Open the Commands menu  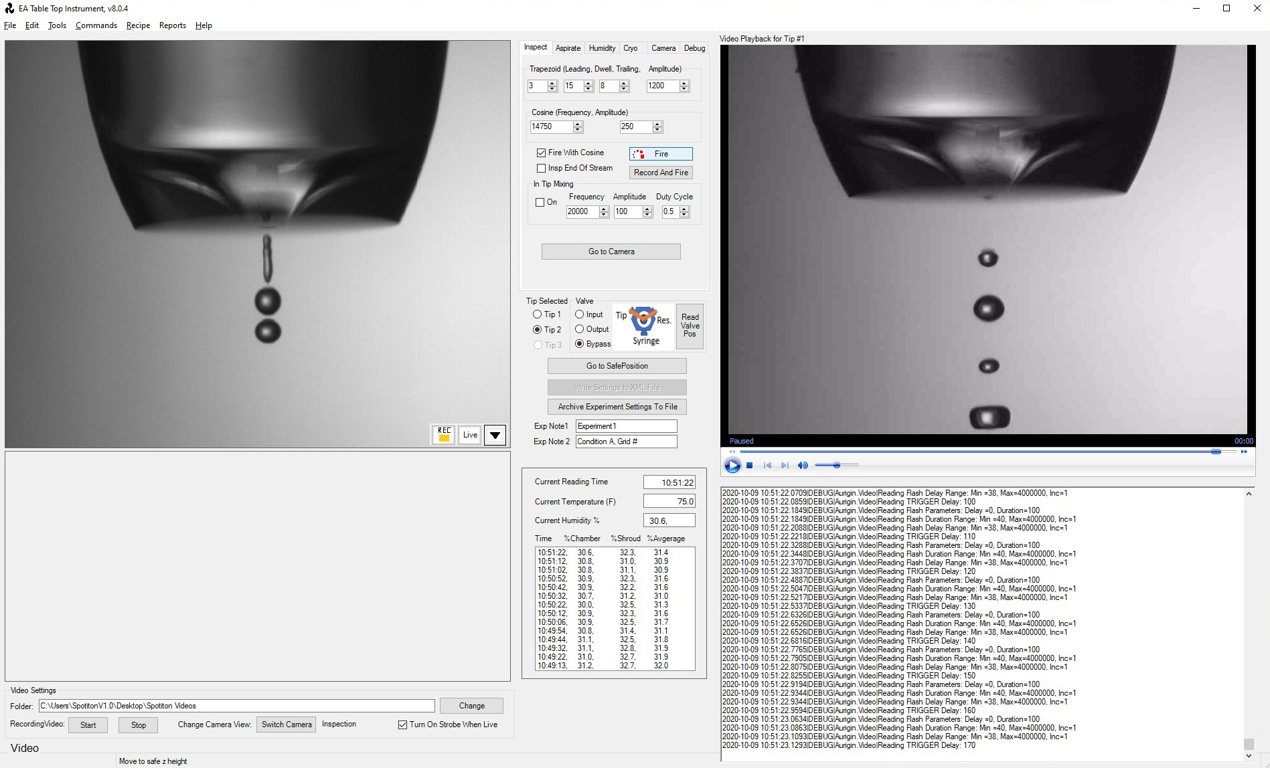pyautogui.click(x=96, y=25)
